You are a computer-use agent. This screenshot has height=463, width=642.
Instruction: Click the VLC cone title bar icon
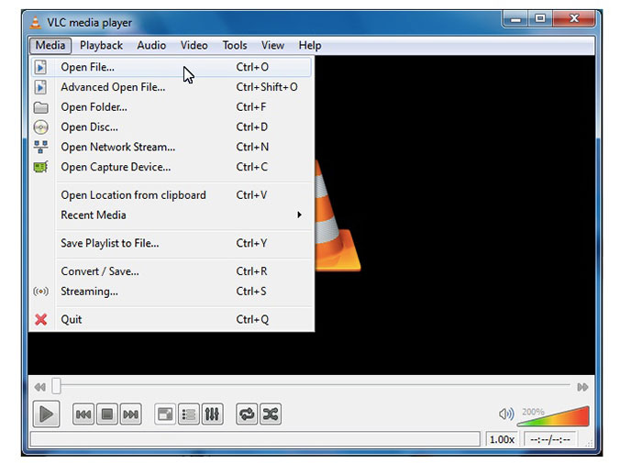pos(36,23)
